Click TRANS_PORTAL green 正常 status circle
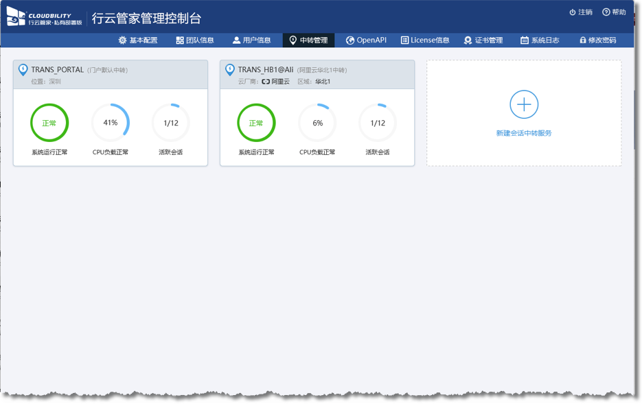 tap(49, 123)
